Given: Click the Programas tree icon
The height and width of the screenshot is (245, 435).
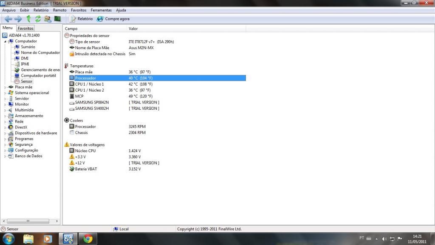Looking at the screenshot, I should pyautogui.click(x=11, y=139).
